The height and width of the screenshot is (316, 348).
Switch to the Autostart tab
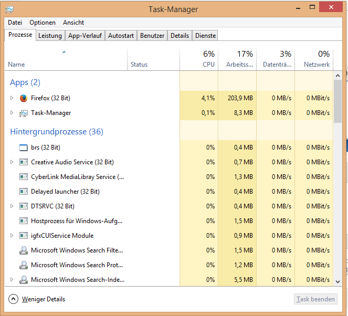click(x=121, y=36)
